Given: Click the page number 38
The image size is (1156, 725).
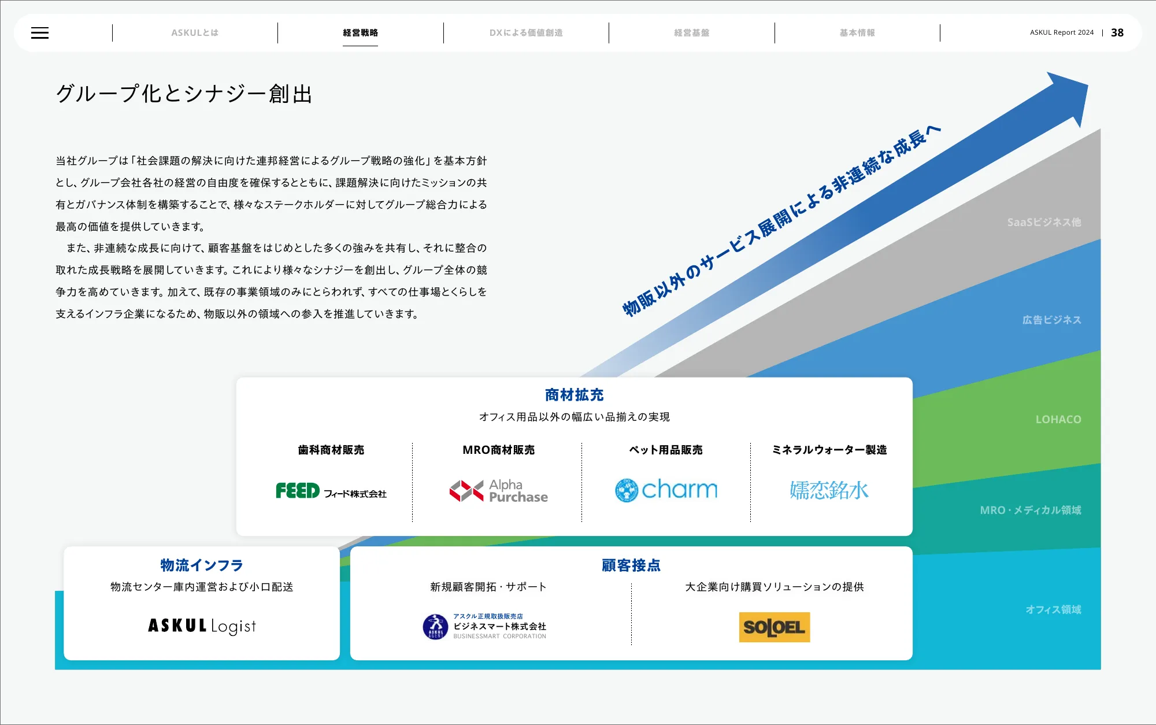Looking at the screenshot, I should pyautogui.click(x=1117, y=33).
